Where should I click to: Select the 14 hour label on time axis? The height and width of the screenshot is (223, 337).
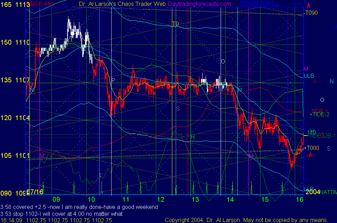[230, 199]
